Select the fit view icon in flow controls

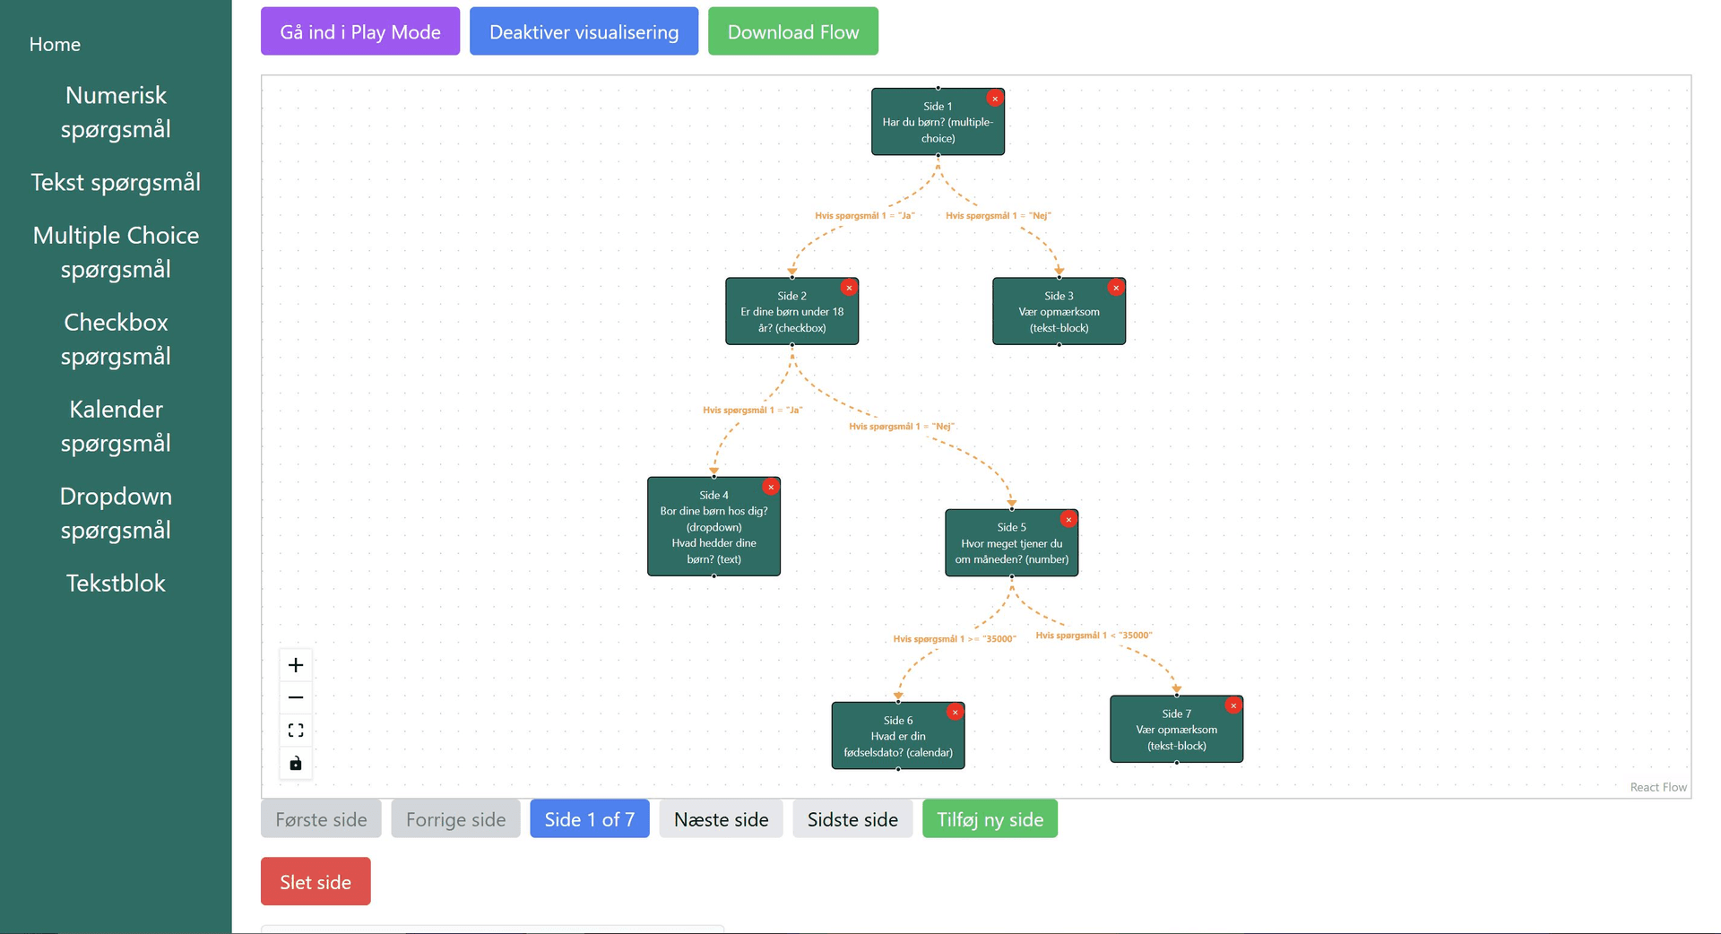tap(295, 730)
